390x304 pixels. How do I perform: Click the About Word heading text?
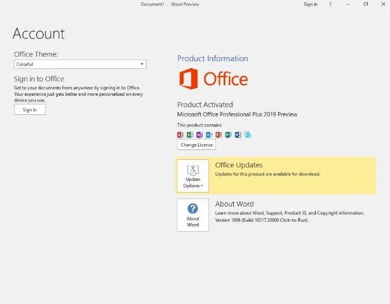[x=235, y=204]
